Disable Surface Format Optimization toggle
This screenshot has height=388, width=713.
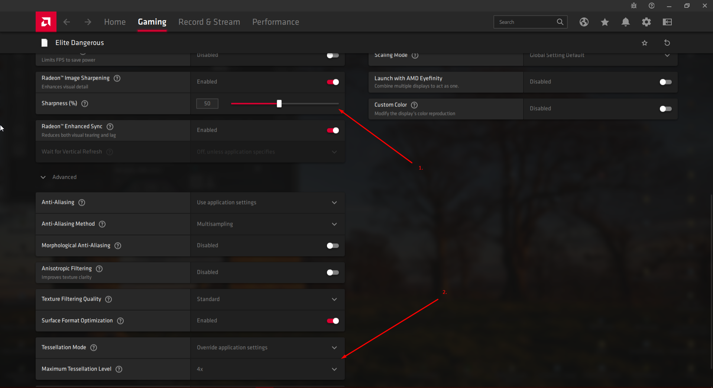(x=333, y=321)
